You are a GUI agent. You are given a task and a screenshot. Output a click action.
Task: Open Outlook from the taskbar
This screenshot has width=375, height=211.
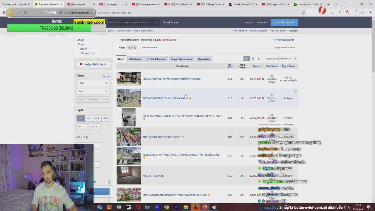(x=100, y=207)
